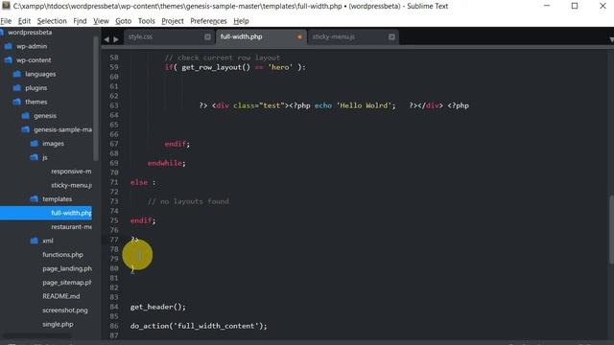Open the Preferences menu
614x345 pixels.
(x=208, y=21)
